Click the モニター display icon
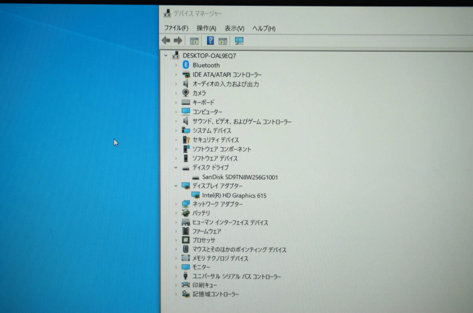 [x=186, y=267]
